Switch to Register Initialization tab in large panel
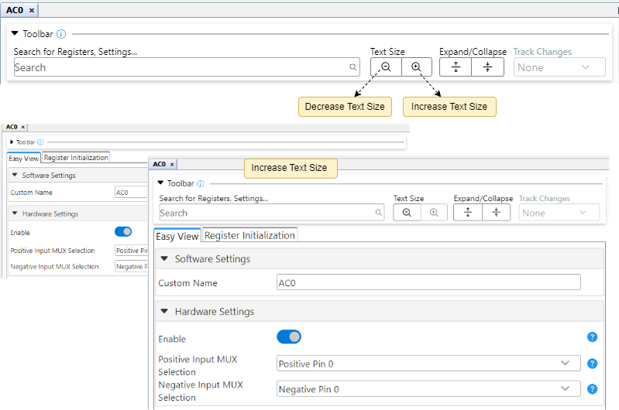 249,235
